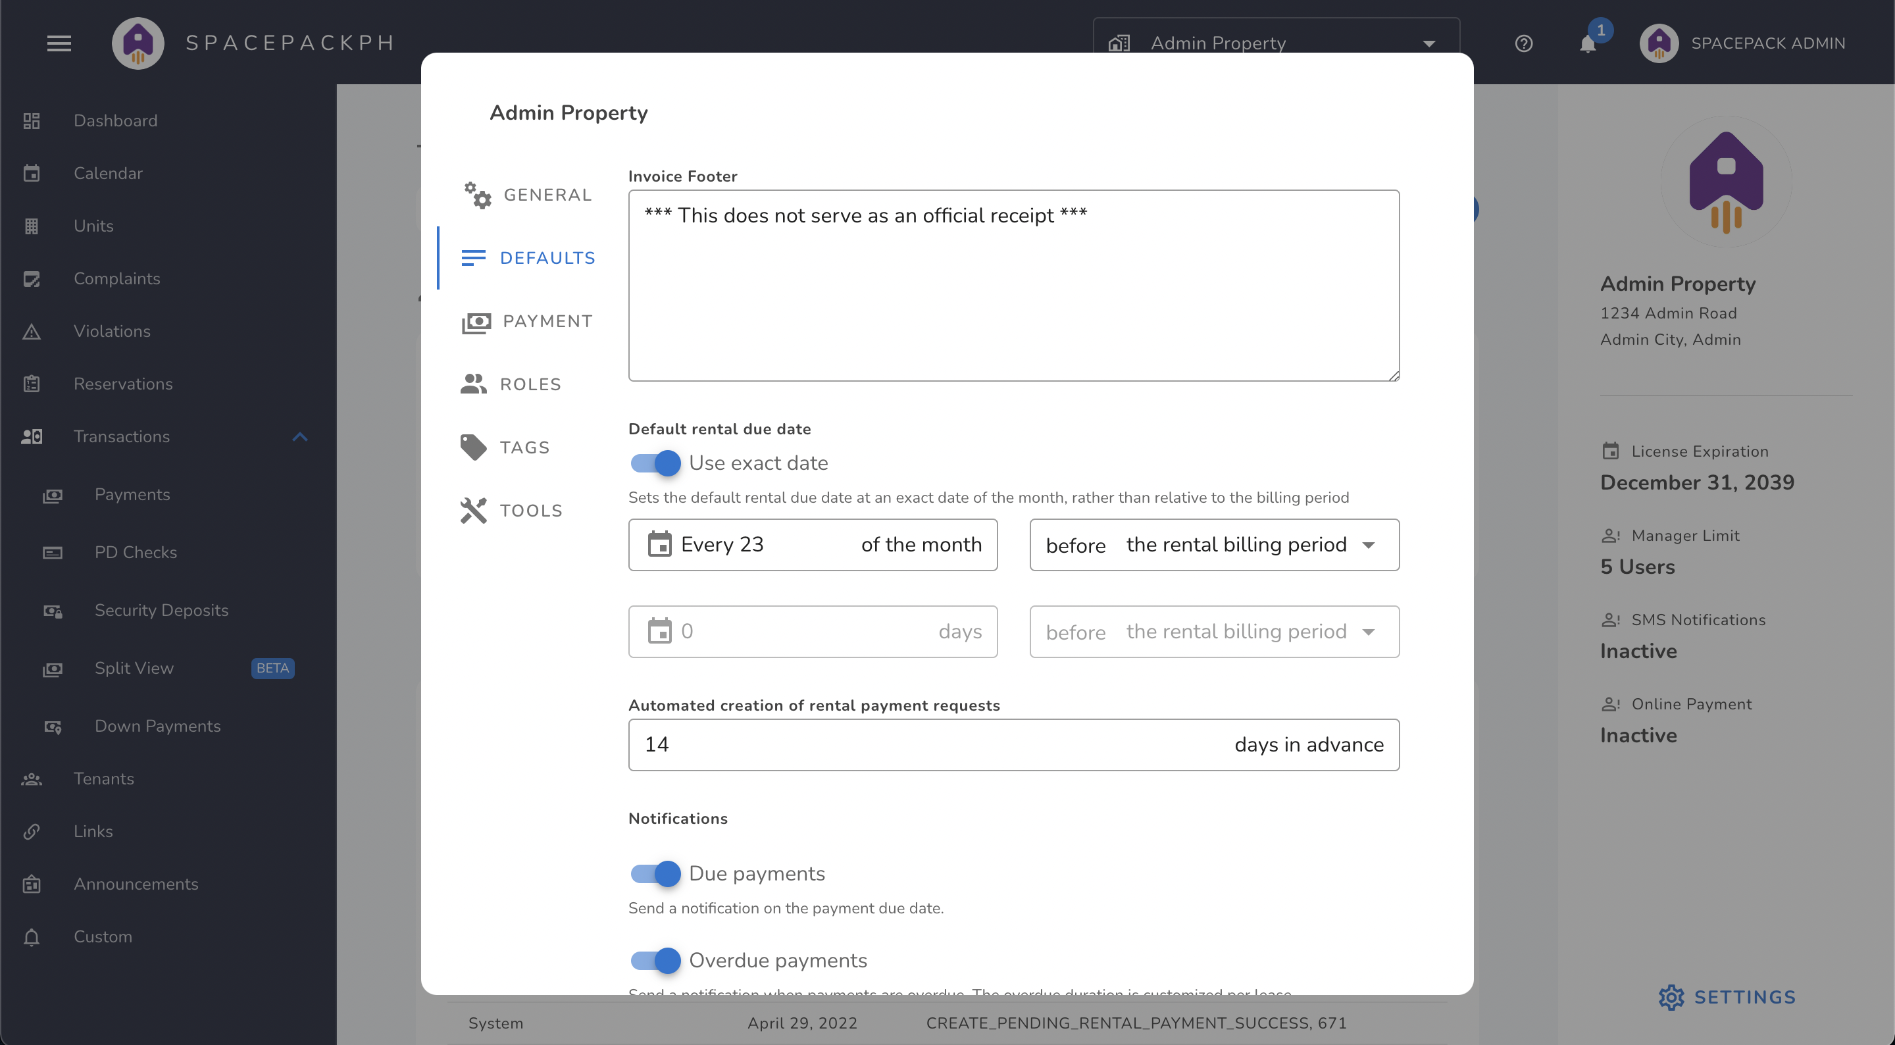Toggle the Use exact date switch
Viewport: 1895px width, 1045px height.
click(x=655, y=462)
